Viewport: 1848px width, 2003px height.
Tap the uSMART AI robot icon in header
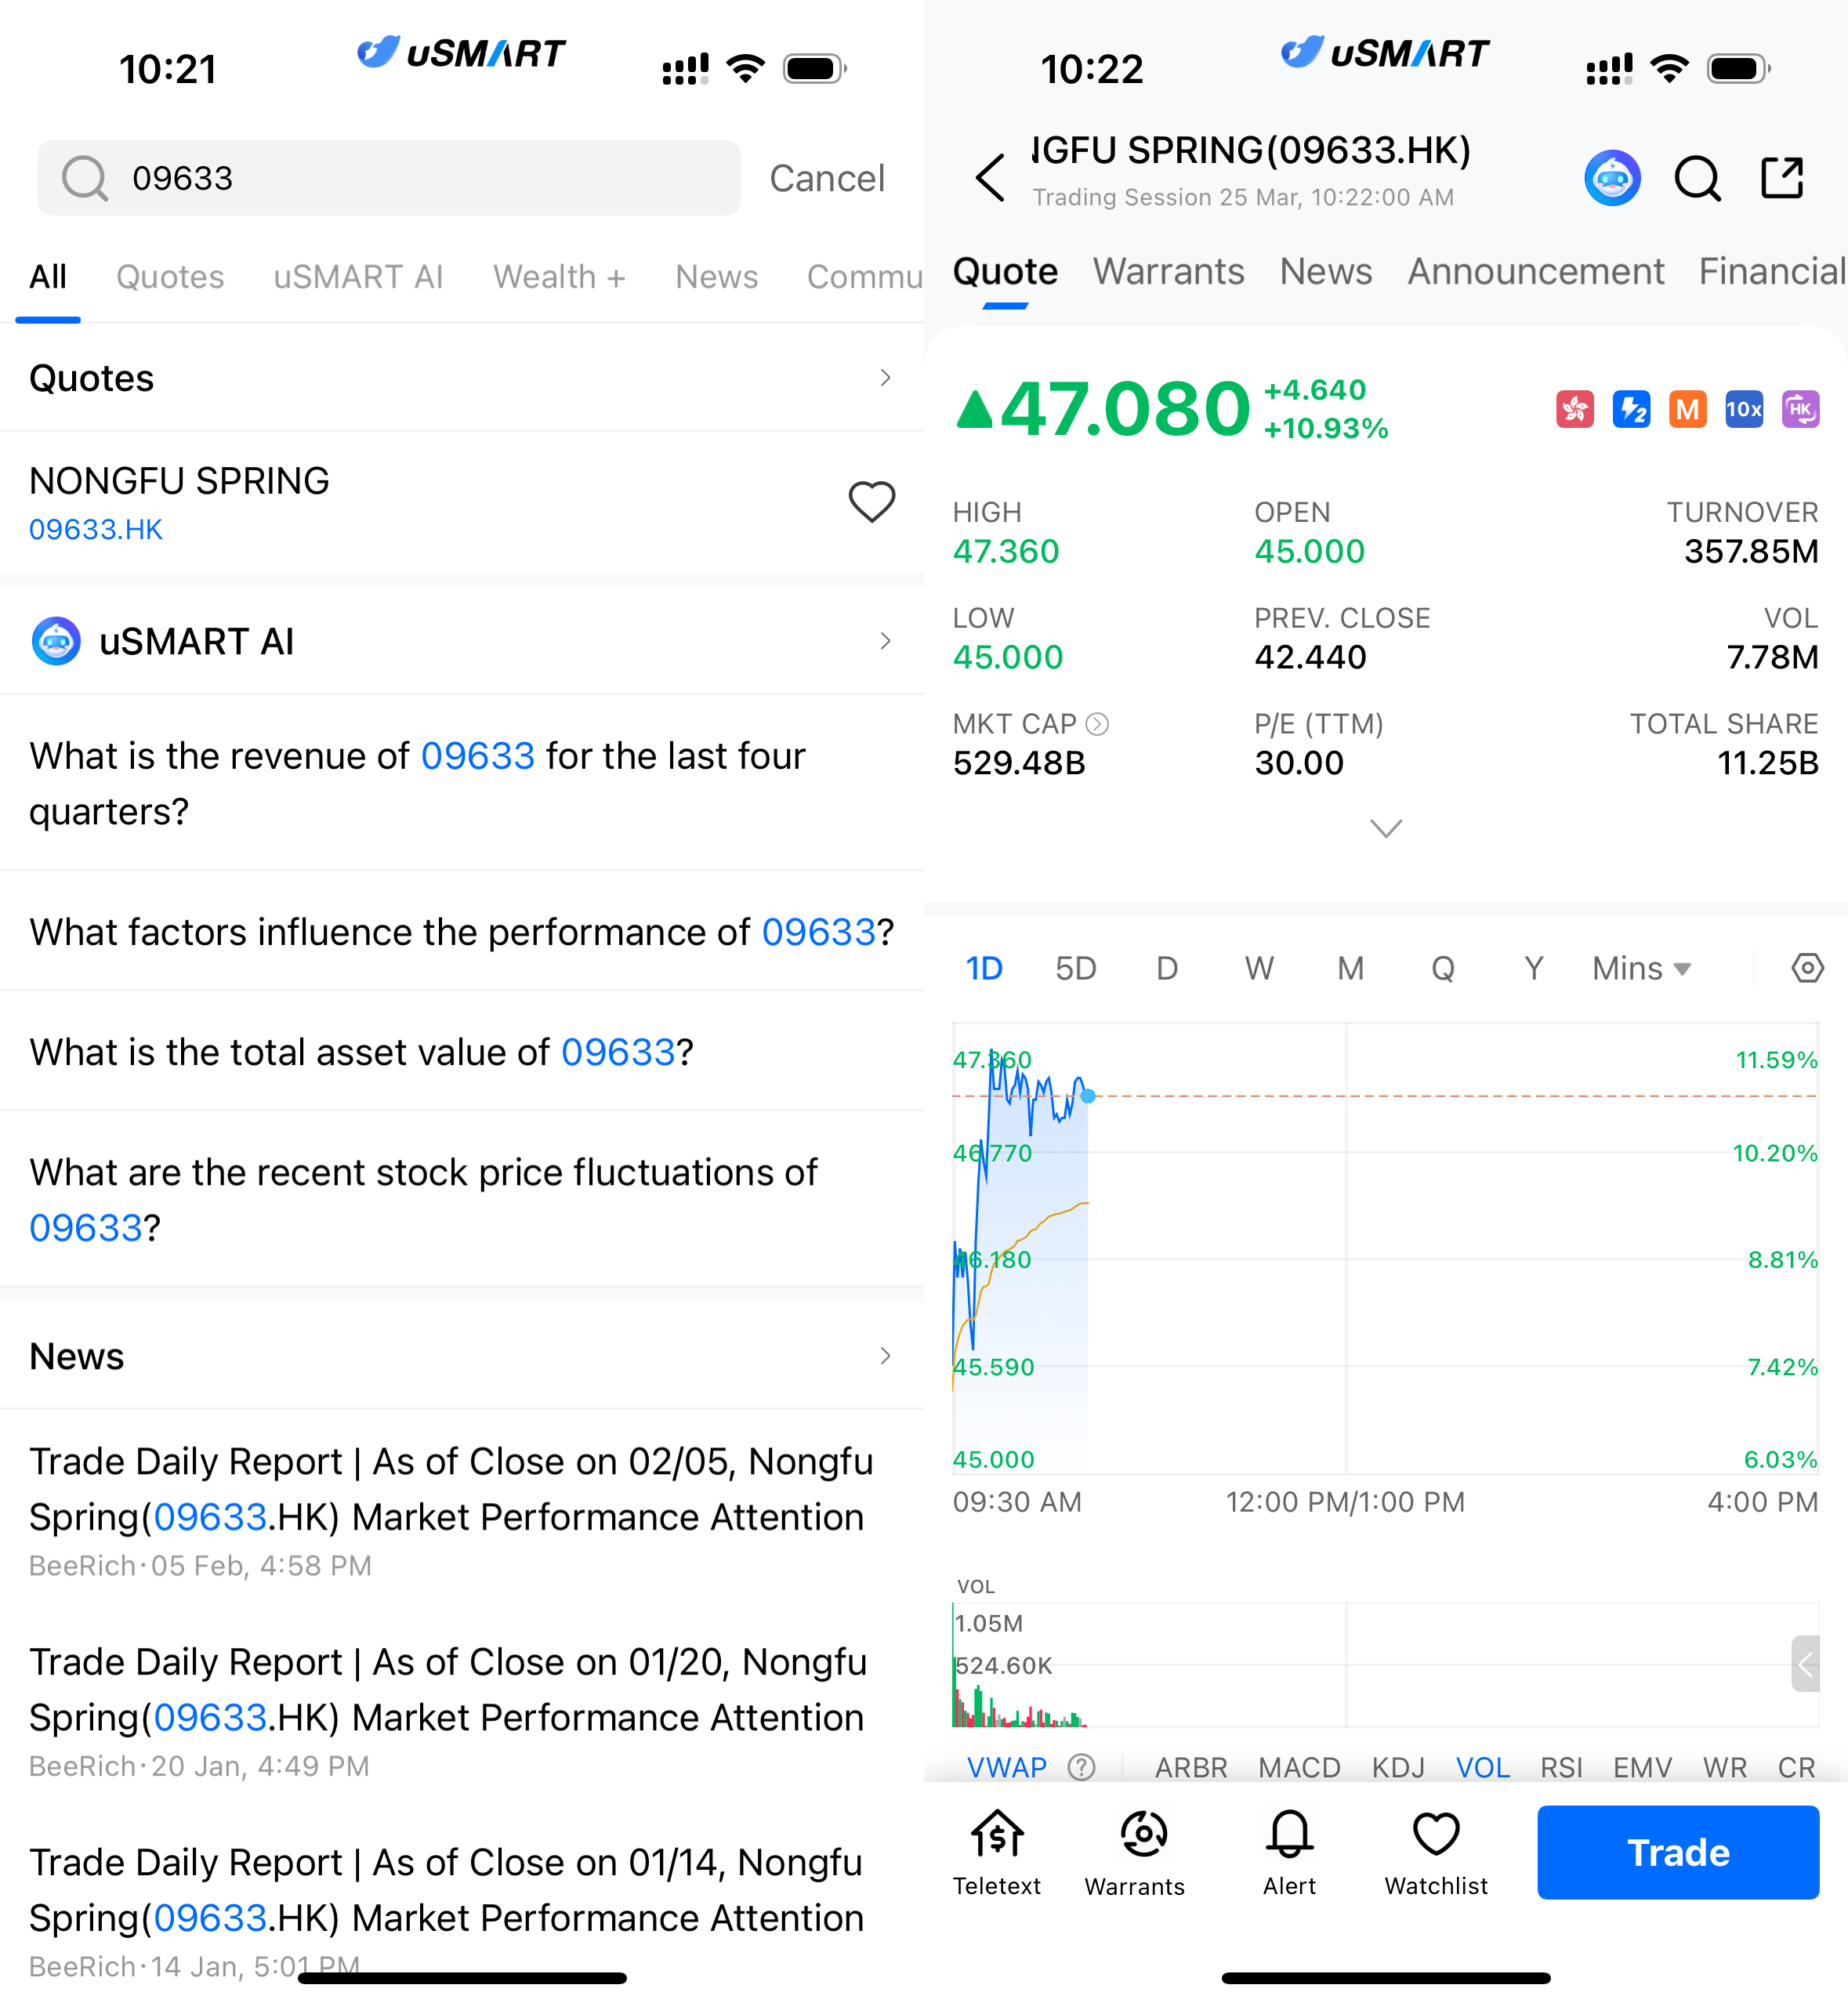pyautogui.click(x=1611, y=179)
